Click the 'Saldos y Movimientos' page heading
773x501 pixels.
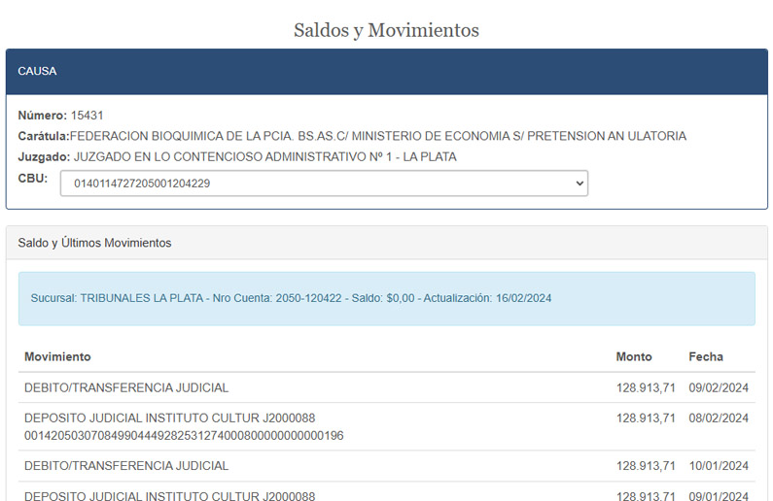point(386,30)
